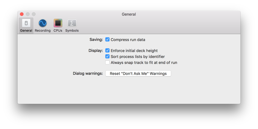The height and width of the screenshot is (129, 258).
Task: Disable the Enforce initial deck height checkbox
Action: coord(107,51)
